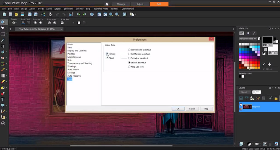Click the Home icon tab
The image size is (280, 150).
pos(107,4)
